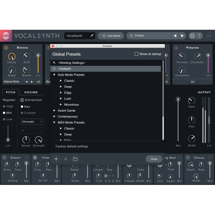This screenshot has width=215, height=215.
Task: Toggle the Biovox power button
Action: coord(6,48)
